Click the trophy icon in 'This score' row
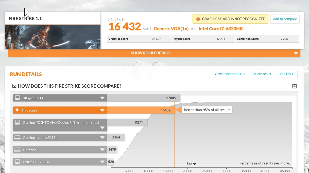The height and width of the screenshot is (173, 309). pos(17,110)
